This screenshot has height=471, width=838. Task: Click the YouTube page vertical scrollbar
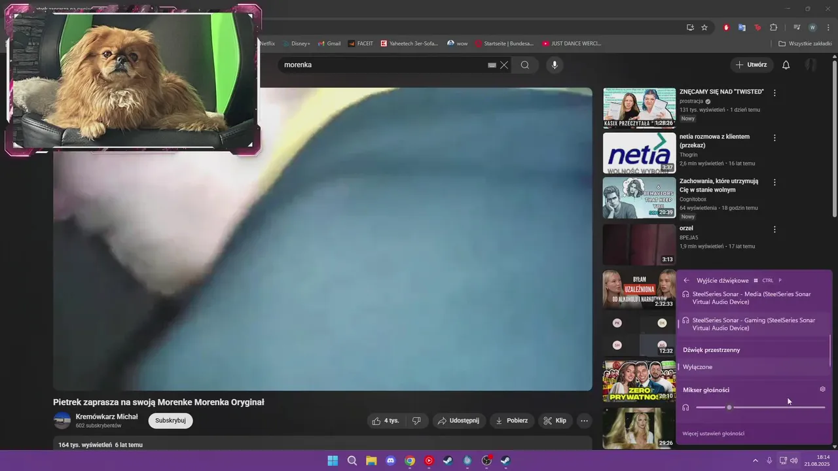click(x=834, y=139)
